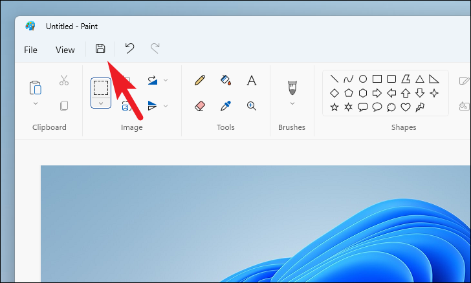
Task: Open the View menu
Action: pyautogui.click(x=65, y=50)
